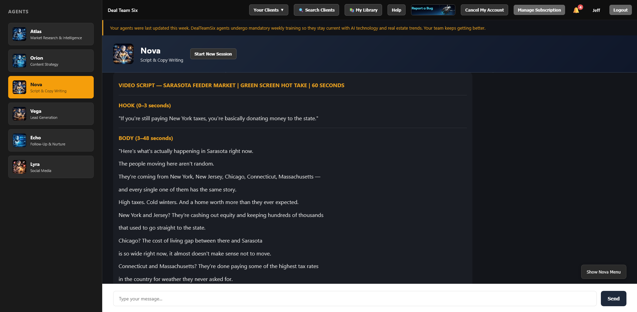Click the Deal Team Six title
The image size is (637, 312).
tap(123, 10)
